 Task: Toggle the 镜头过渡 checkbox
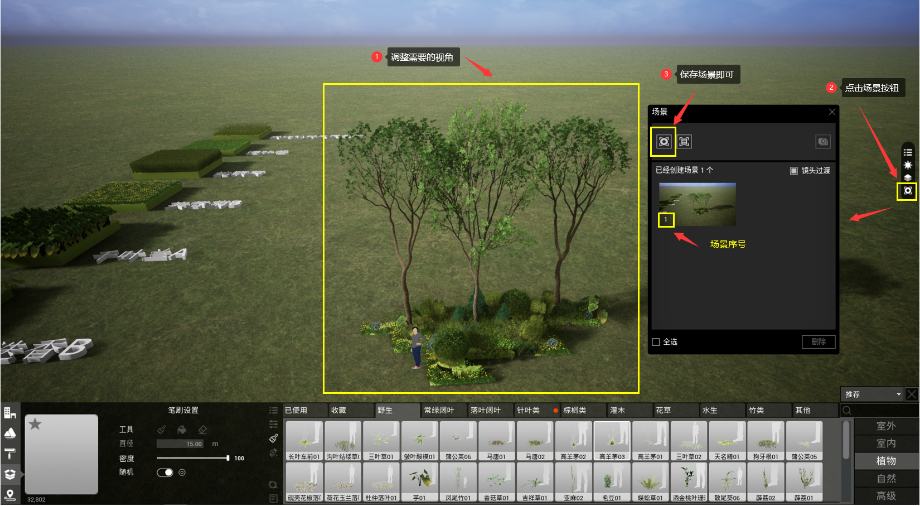[793, 171]
